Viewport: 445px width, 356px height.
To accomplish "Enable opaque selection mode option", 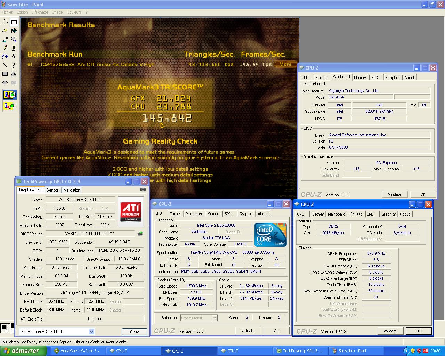I will coord(9,94).
